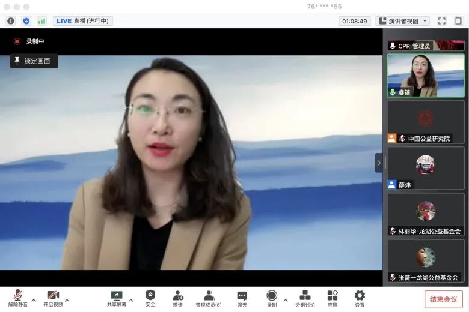The height and width of the screenshot is (312, 469).
Task: Select the 薛炜 participant tile
Action: [426, 169]
